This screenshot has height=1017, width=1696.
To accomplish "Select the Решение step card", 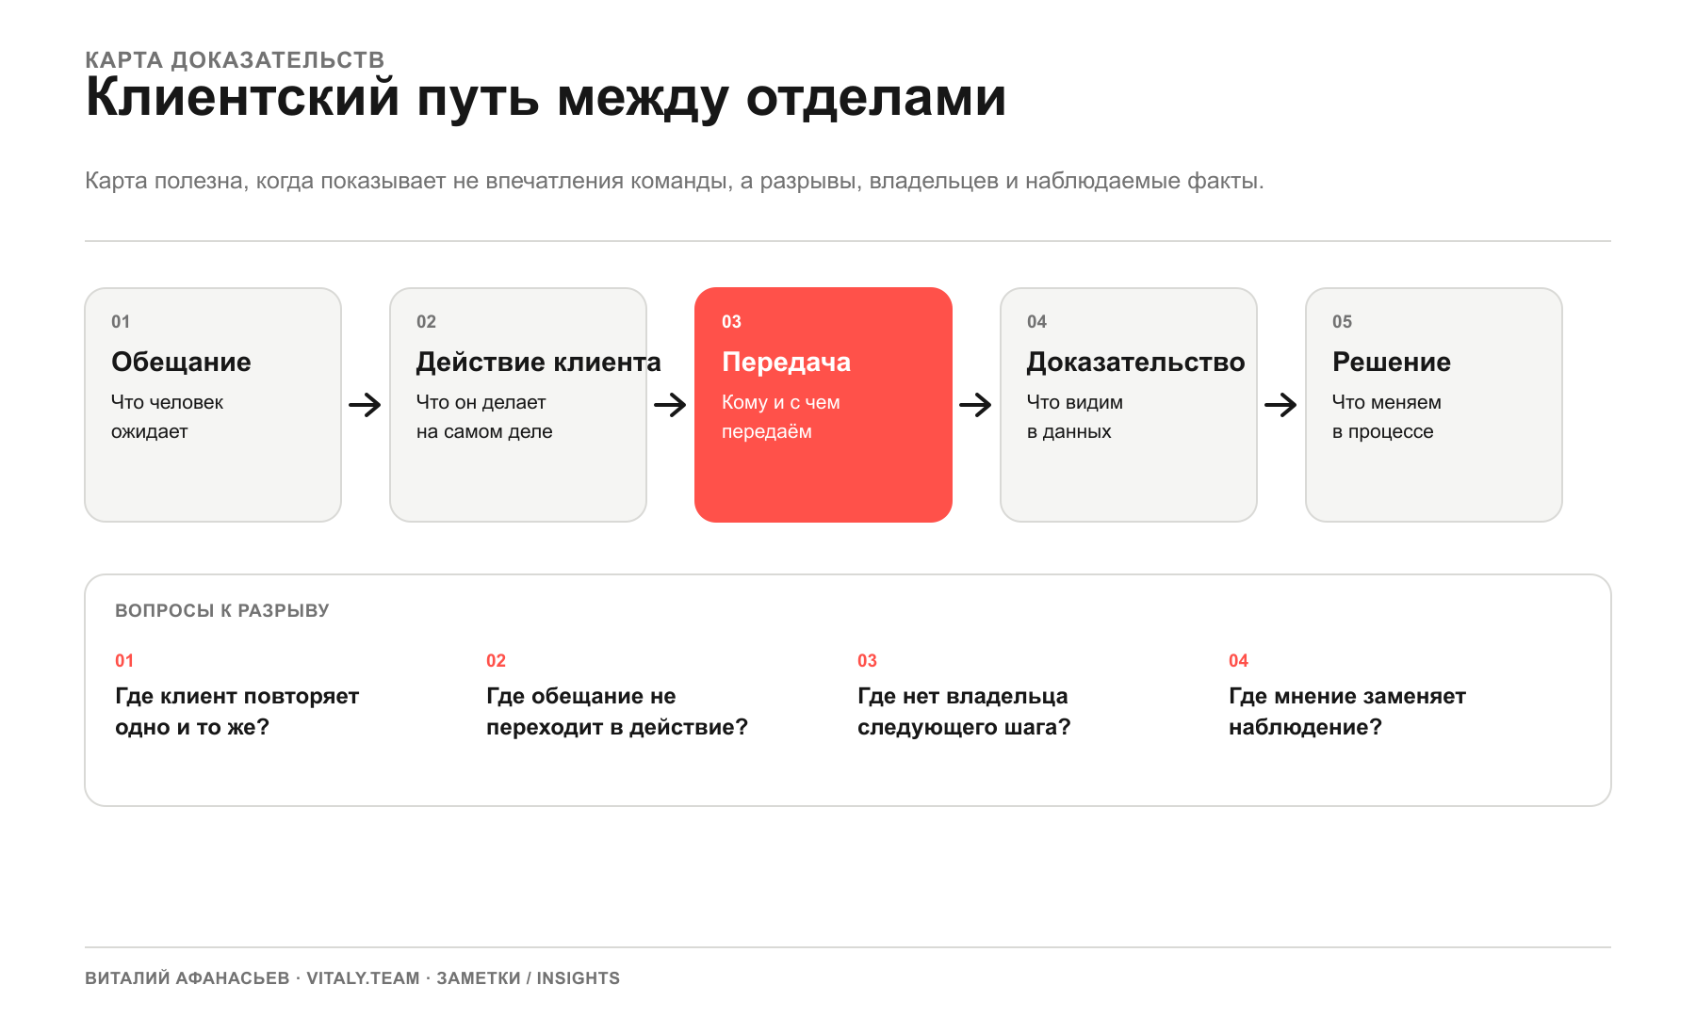I will [1434, 405].
